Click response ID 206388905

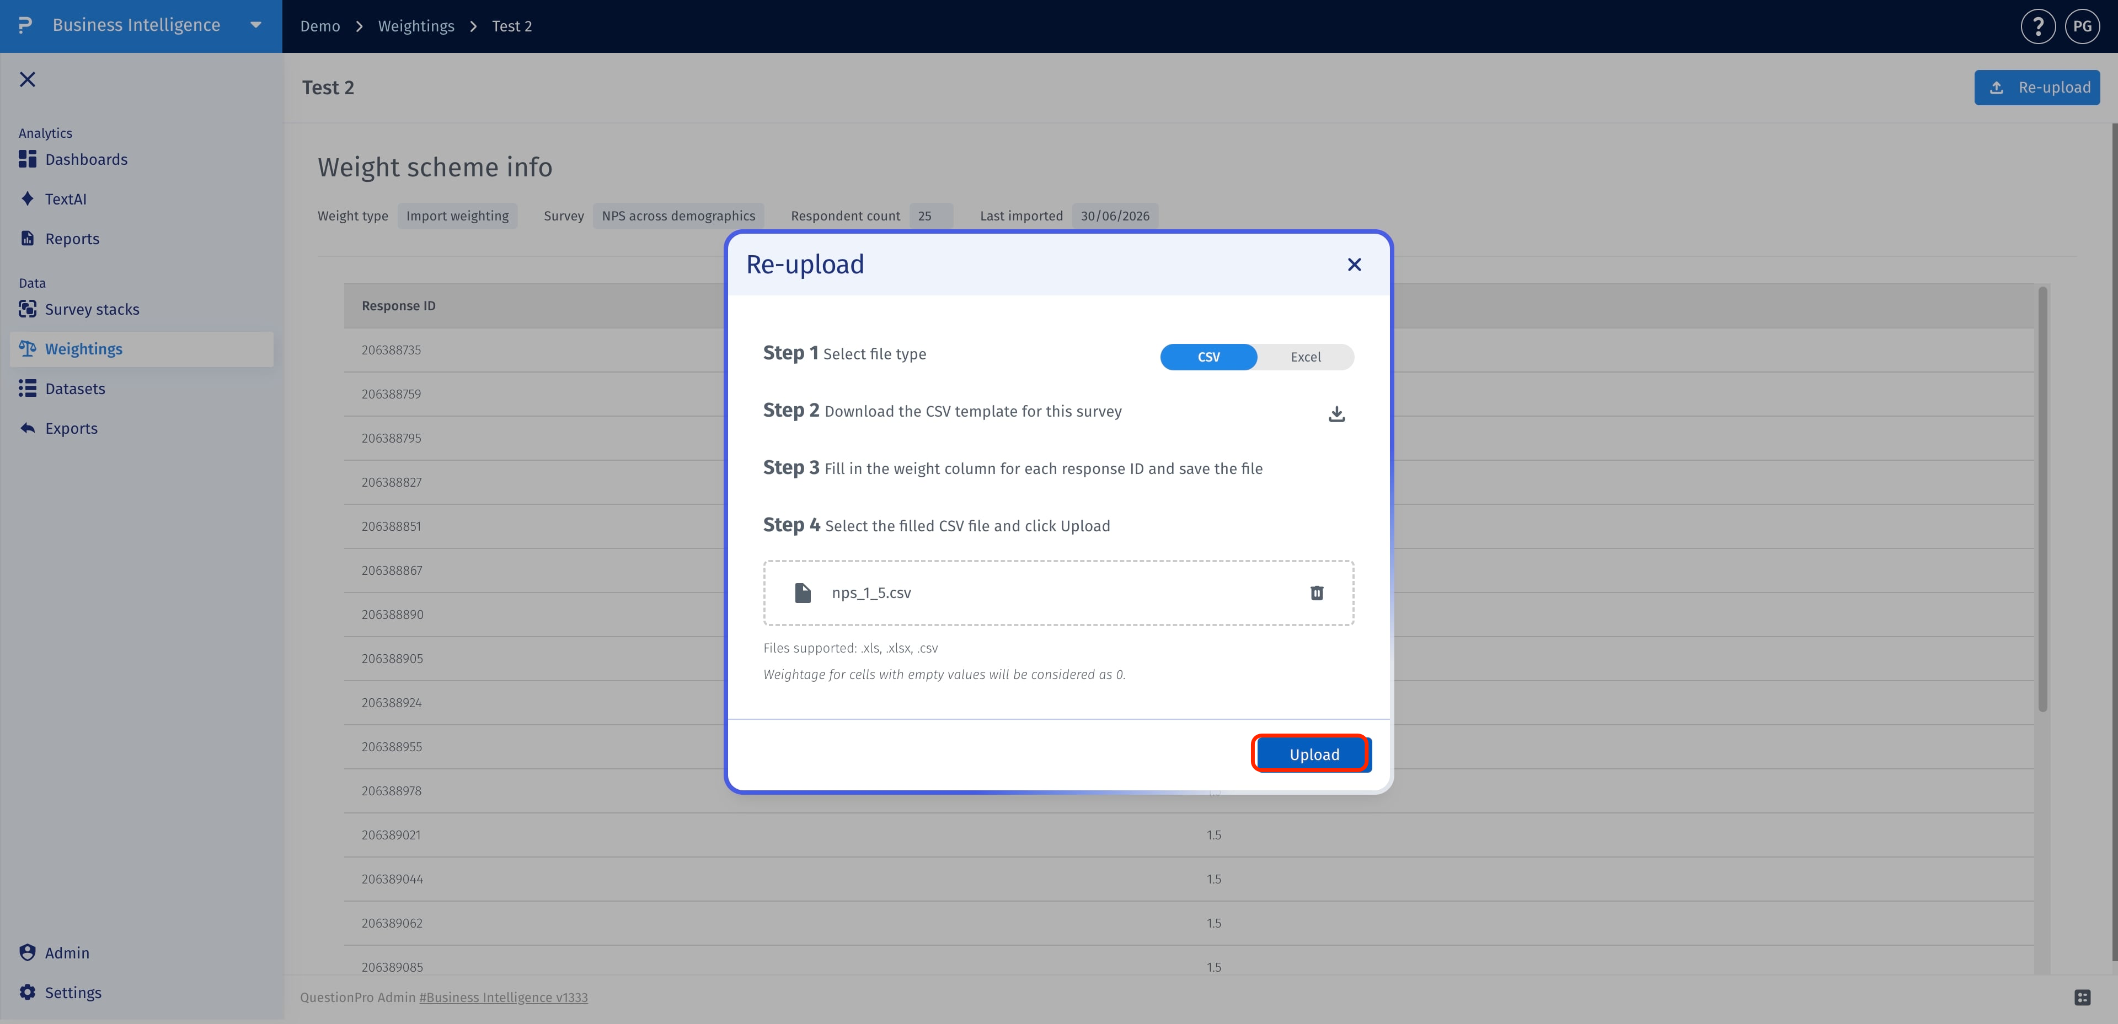[392, 658]
